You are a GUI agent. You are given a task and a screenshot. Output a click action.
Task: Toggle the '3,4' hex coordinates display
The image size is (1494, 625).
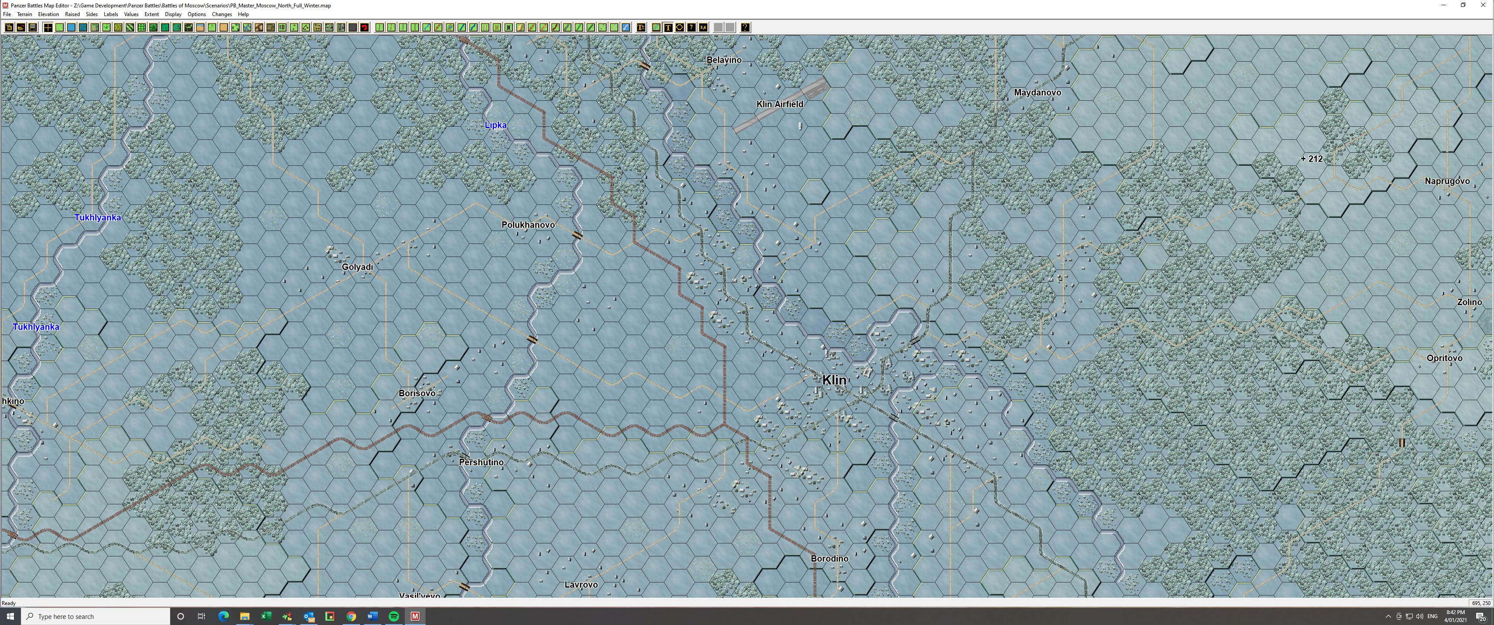click(703, 27)
